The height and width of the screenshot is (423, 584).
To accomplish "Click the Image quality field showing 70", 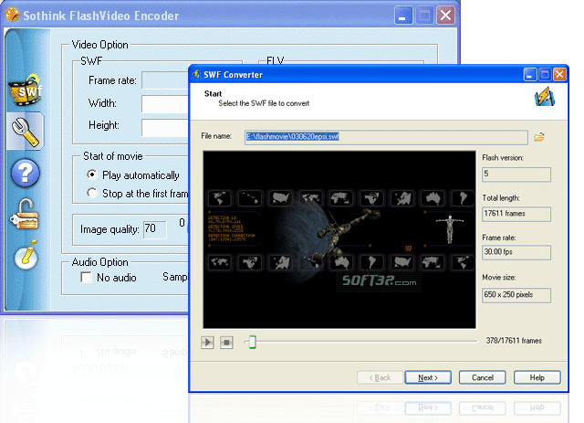I will click(x=155, y=228).
